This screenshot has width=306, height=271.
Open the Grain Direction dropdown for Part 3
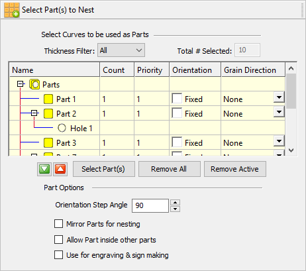click(279, 141)
